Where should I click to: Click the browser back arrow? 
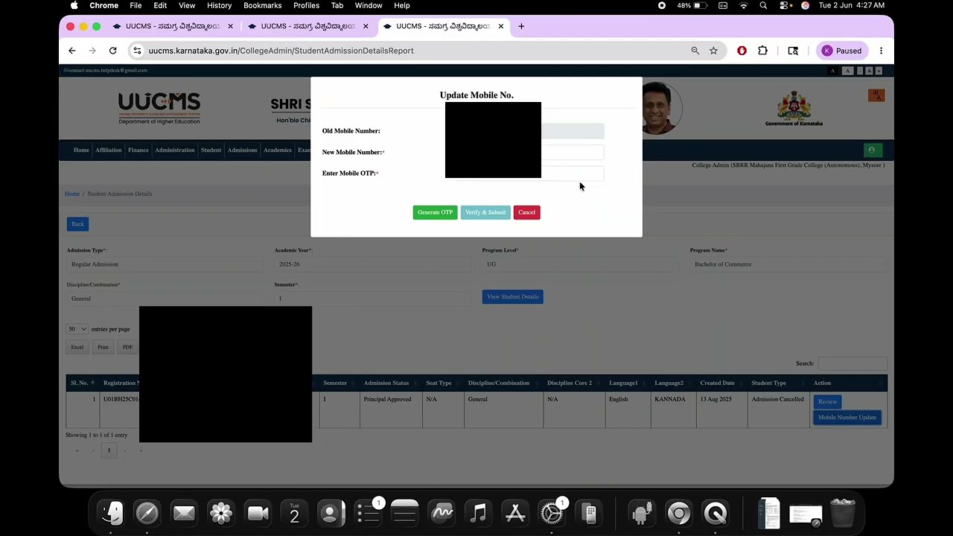coord(72,51)
